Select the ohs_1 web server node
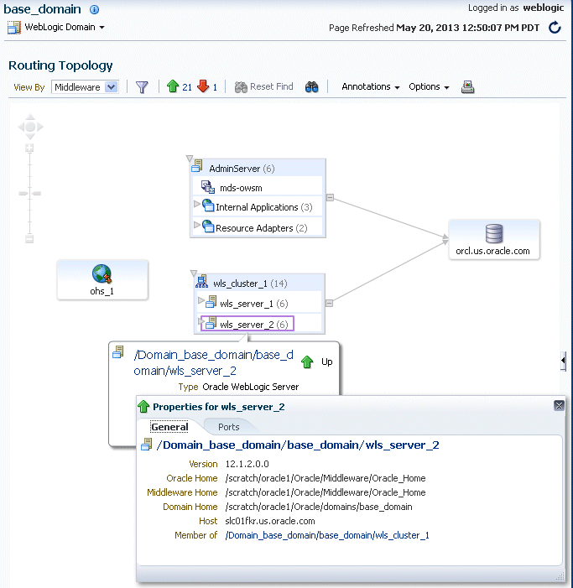Viewport: 573px width, 588px height. [x=102, y=280]
